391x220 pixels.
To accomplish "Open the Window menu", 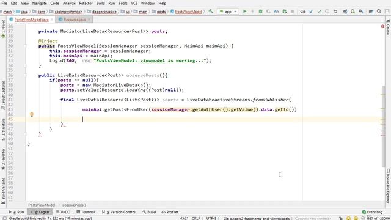I will [x=148, y=4].
